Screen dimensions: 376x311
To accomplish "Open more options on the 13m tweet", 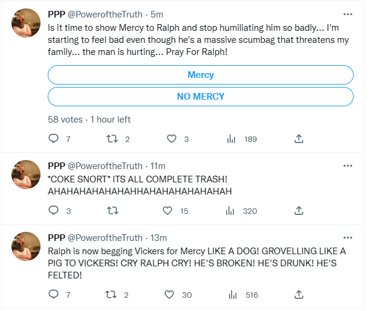I will (x=348, y=237).
